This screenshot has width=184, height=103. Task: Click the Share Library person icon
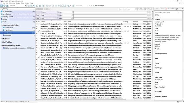65,6
